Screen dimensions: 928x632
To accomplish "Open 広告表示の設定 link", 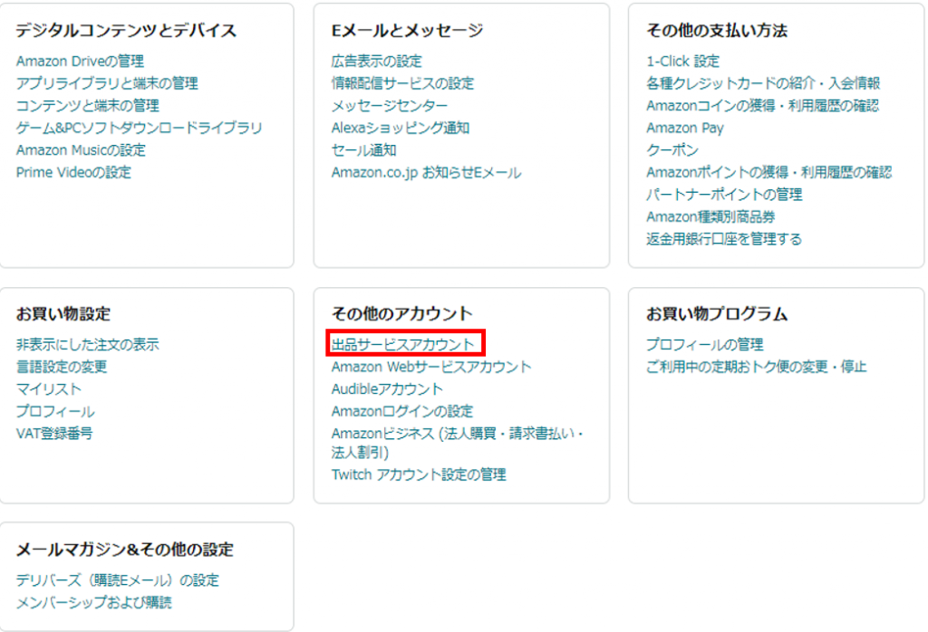I will [376, 62].
